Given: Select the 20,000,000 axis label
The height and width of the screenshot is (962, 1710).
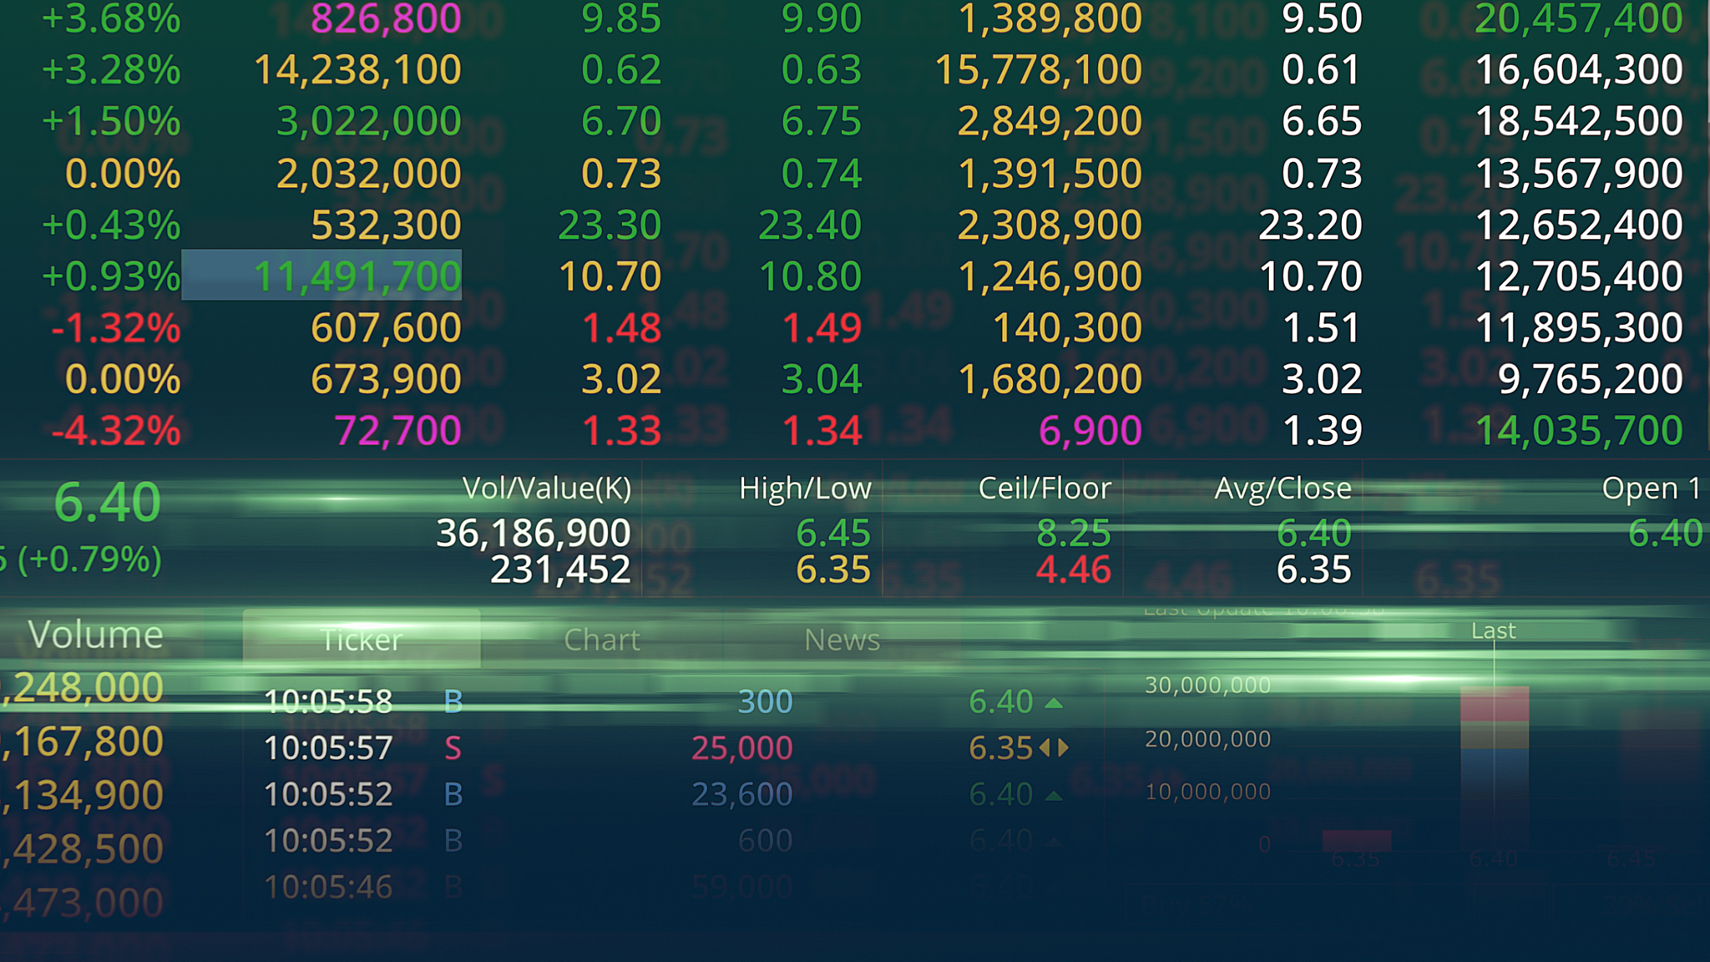Looking at the screenshot, I should (1207, 739).
